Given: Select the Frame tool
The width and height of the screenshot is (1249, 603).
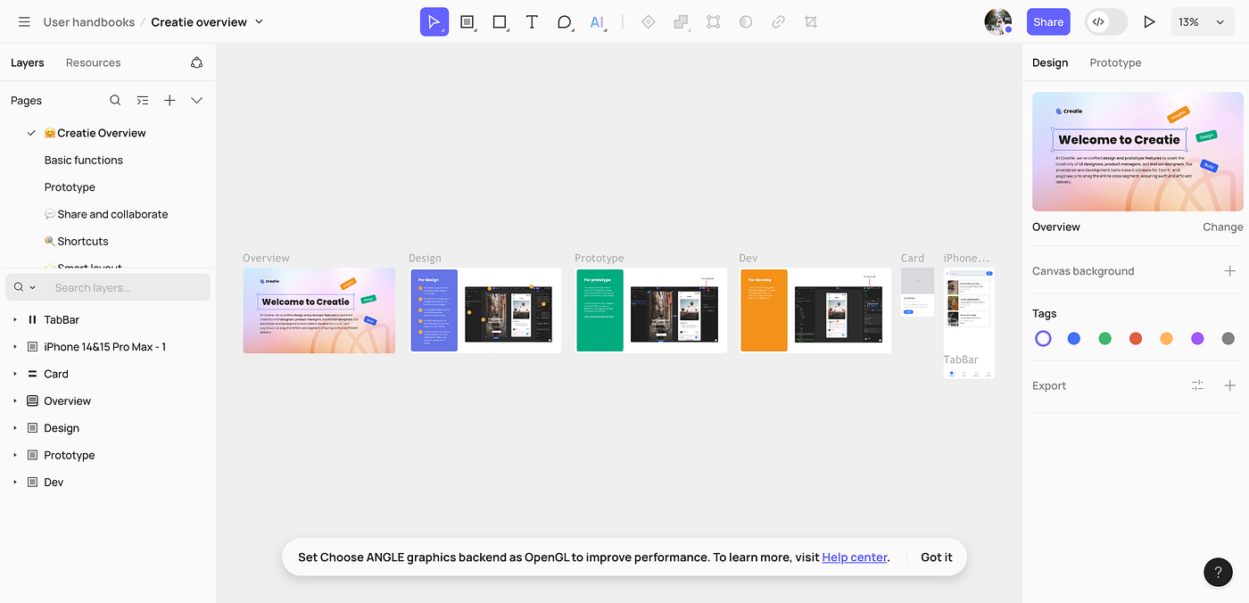Looking at the screenshot, I should click(x=467, y=21).
